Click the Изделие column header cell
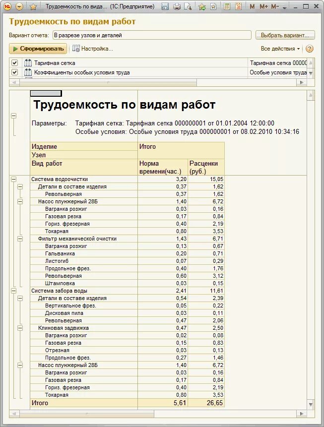 84,146
